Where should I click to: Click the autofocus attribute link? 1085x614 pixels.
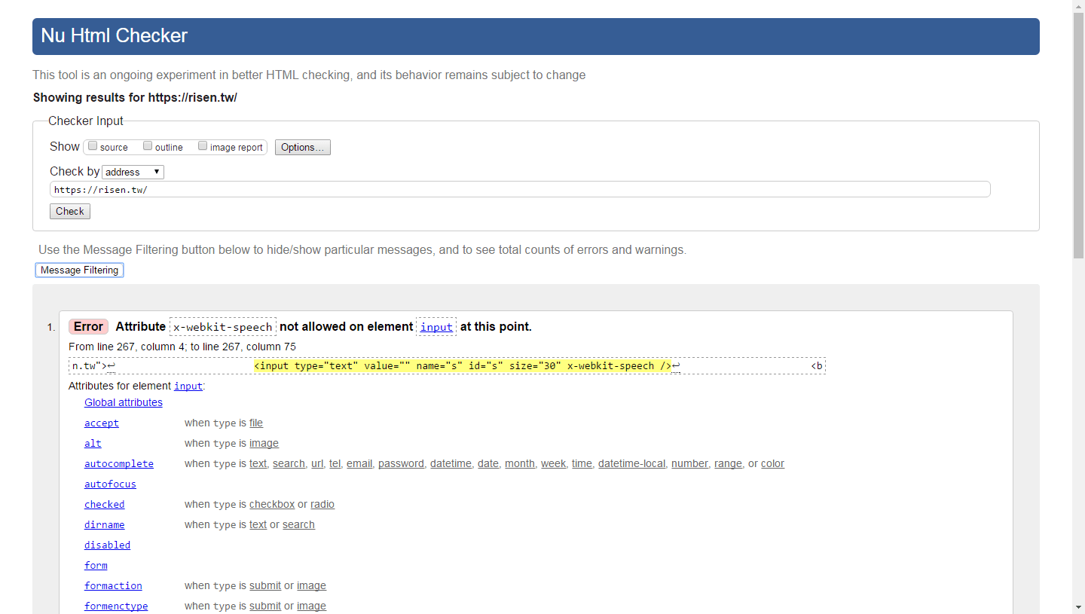click(110, 484)
